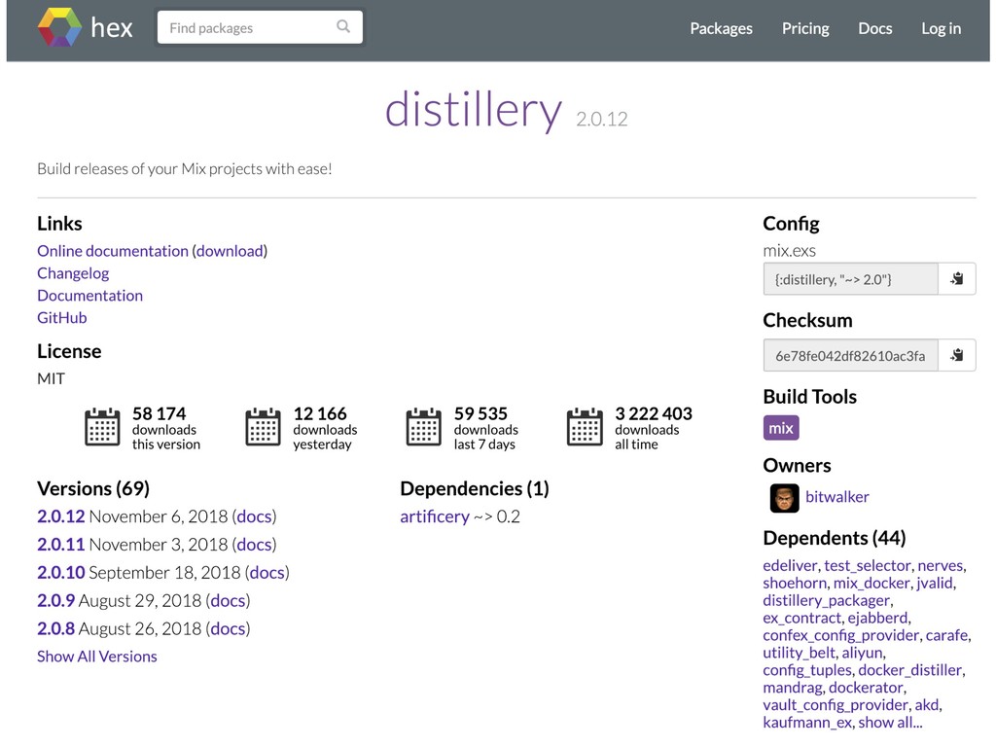Screen dimensions: 996x747
Task: Click the downloads this version calendar icon
Action: point(102,427)
